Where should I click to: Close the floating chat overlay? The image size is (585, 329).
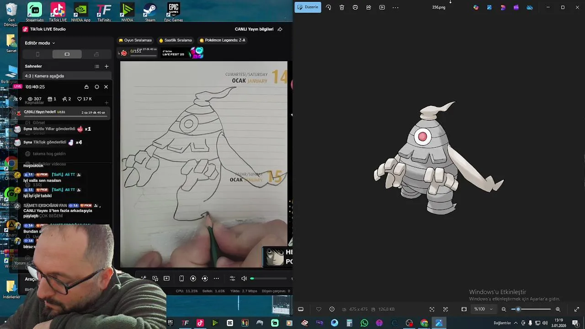tap(106, 87)
